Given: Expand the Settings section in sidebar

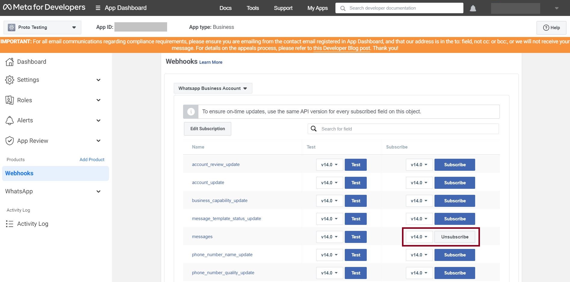Looking at the screenshot, I should point(98,80).
